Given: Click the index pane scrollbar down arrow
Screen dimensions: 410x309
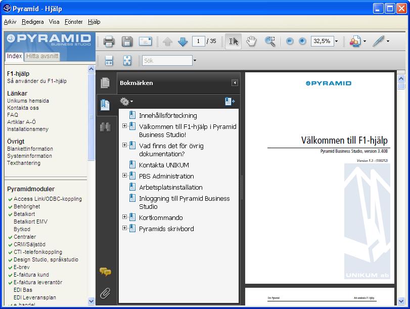Looking at the screenshot, I should [91, 301].
